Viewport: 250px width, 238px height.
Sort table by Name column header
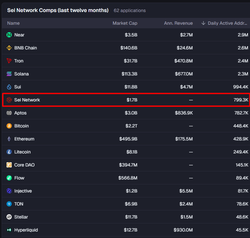click(13, 23)
